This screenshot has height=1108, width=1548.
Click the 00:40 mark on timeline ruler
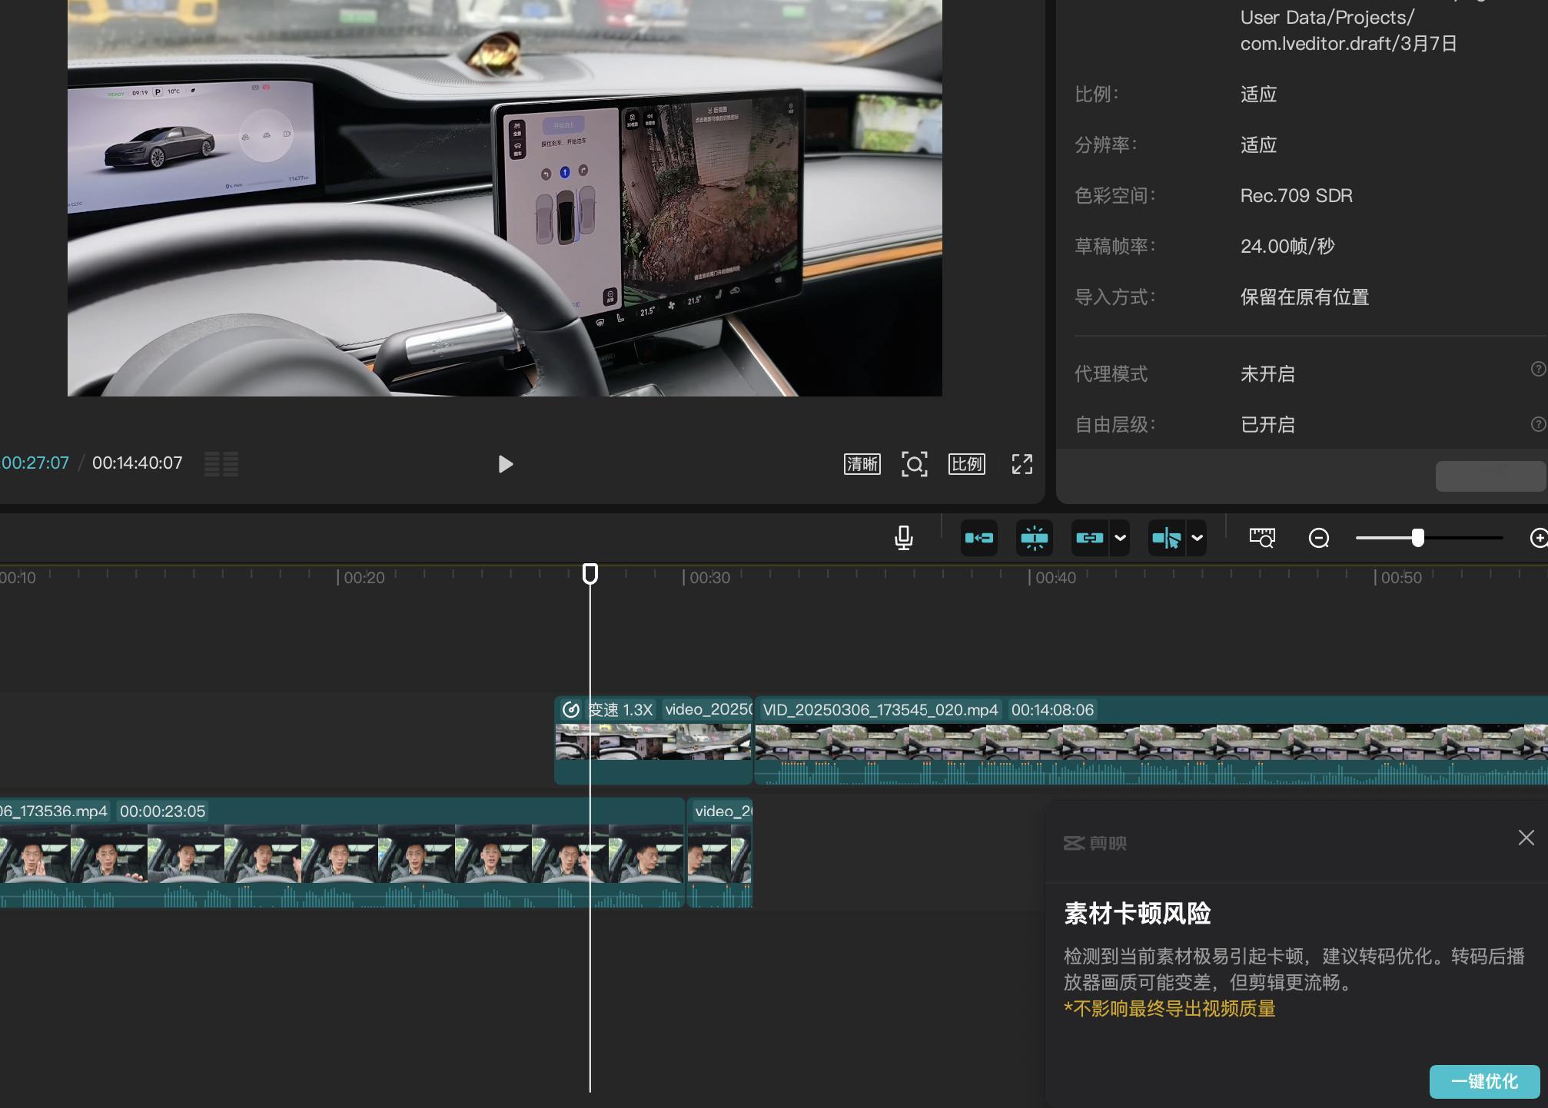tap(1055, 578)
